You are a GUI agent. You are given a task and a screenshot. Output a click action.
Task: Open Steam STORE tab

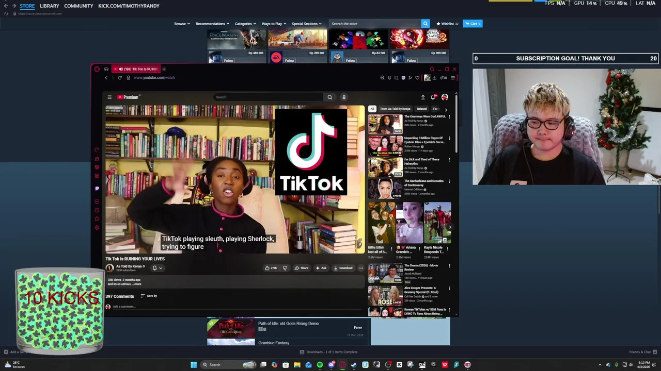coord(27,6)
